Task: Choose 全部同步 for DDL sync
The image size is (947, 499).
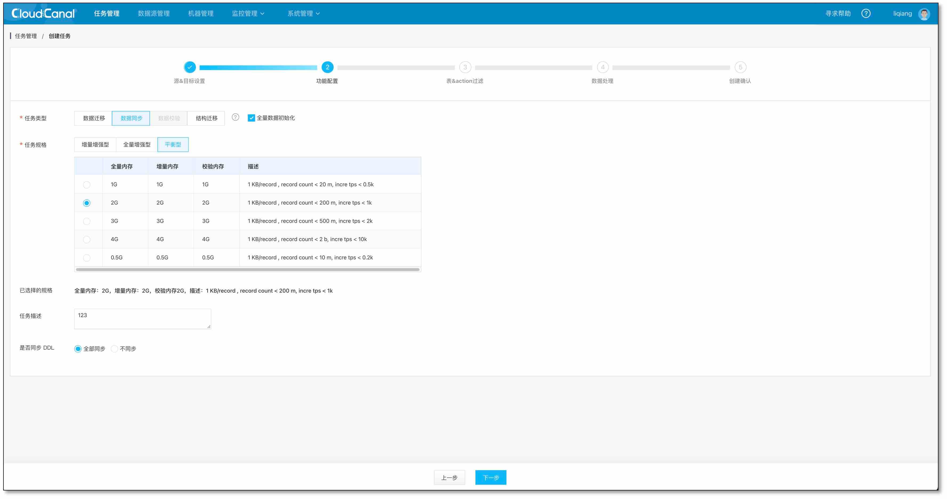Action: [x=78, y=349]
